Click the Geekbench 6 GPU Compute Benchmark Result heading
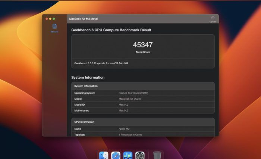Screen dimensions: 261x159 [111, 30]
